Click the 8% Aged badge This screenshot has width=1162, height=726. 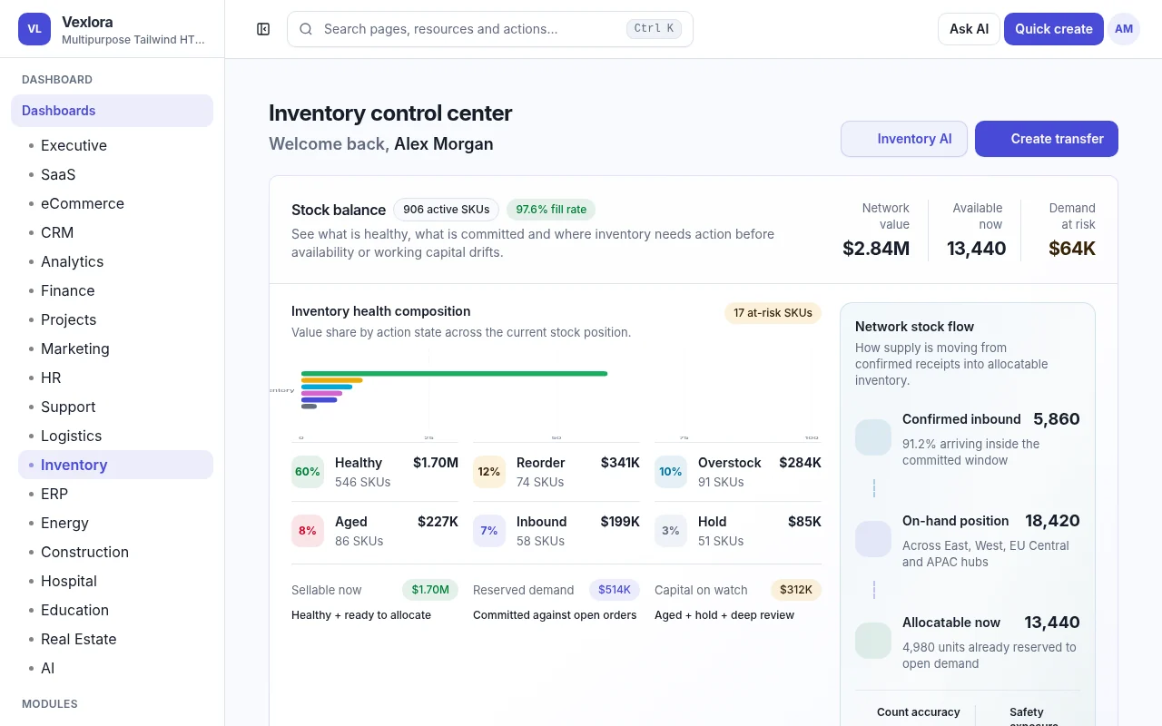pyautogui.click(x=308, y=531)
